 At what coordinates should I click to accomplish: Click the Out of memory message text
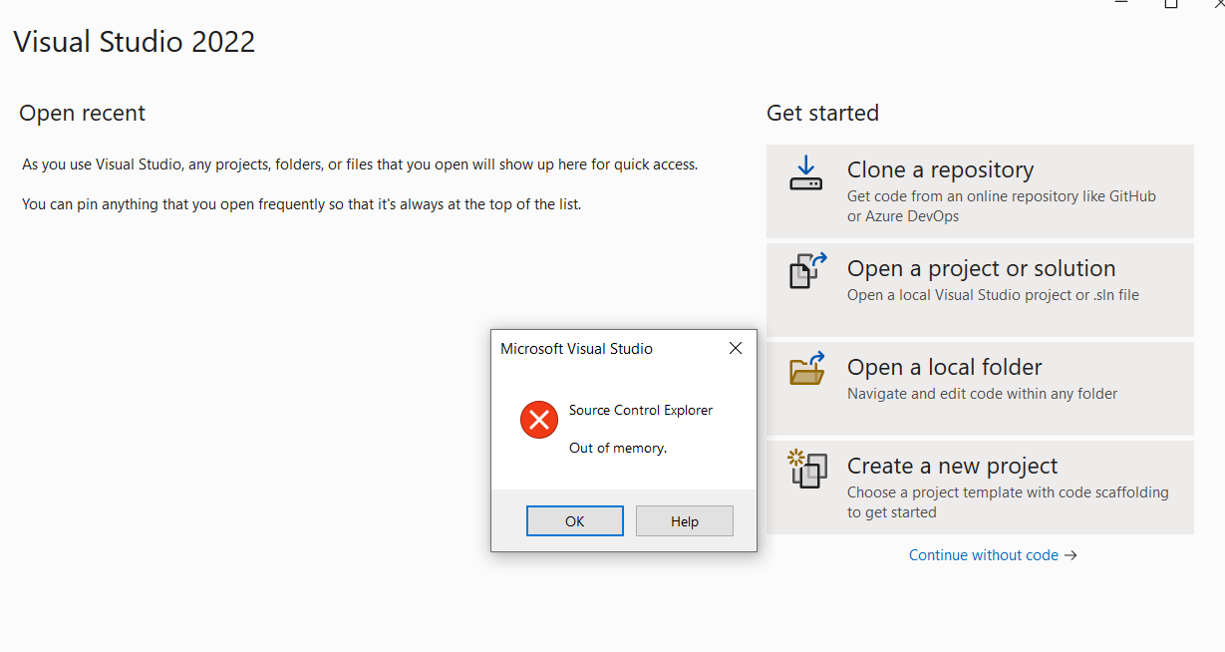(618, 448)
